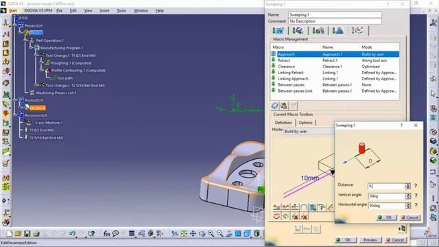Open the Feeds and Speeds tab icon
Viewport: 439px width, 247px height.
(x=337, y=30)
